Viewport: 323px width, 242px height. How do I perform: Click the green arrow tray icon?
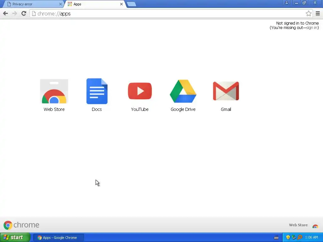294,238
